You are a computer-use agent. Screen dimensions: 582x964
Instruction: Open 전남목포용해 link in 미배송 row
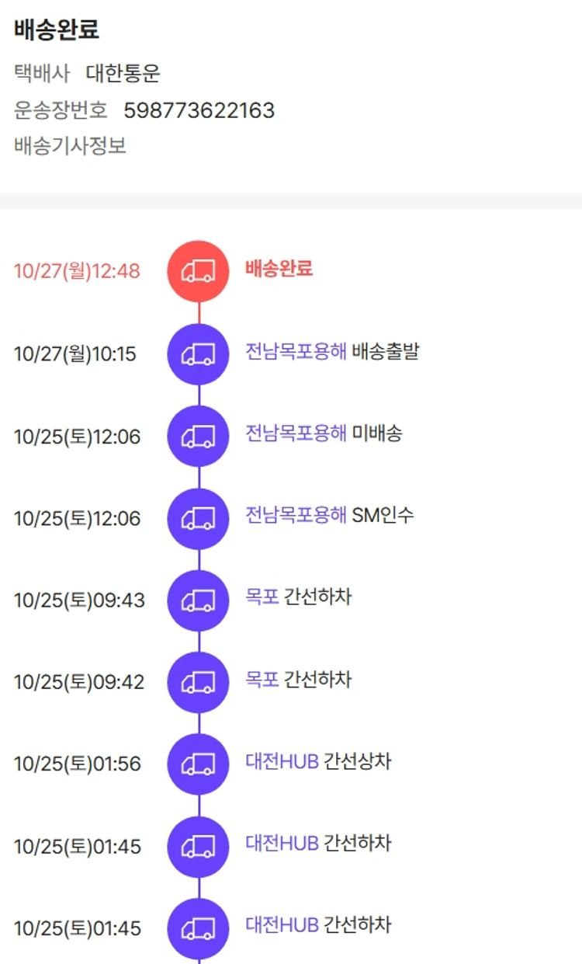pyautogui.click(x=296, y=433)
